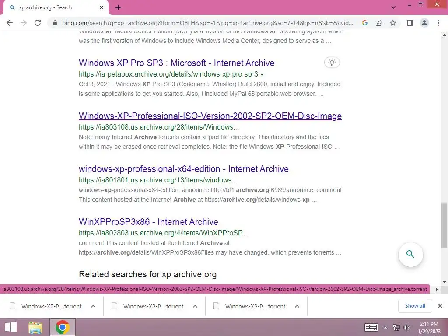Image resolution: width=448 pixels, height=336 pixels.
Task: Expand options for first torrent download
Action: coord(93,307)
